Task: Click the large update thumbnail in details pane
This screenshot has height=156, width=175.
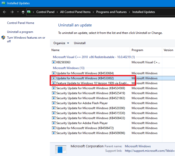Action: 61,150
